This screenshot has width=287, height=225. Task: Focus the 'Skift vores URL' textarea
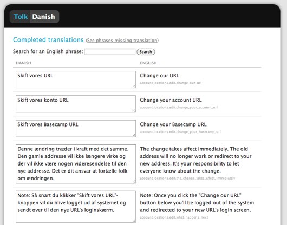tap(76, 80)
